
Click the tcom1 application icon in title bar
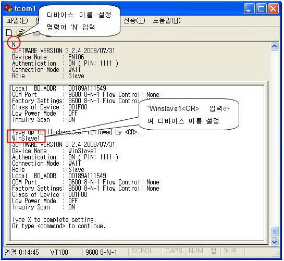8,8
